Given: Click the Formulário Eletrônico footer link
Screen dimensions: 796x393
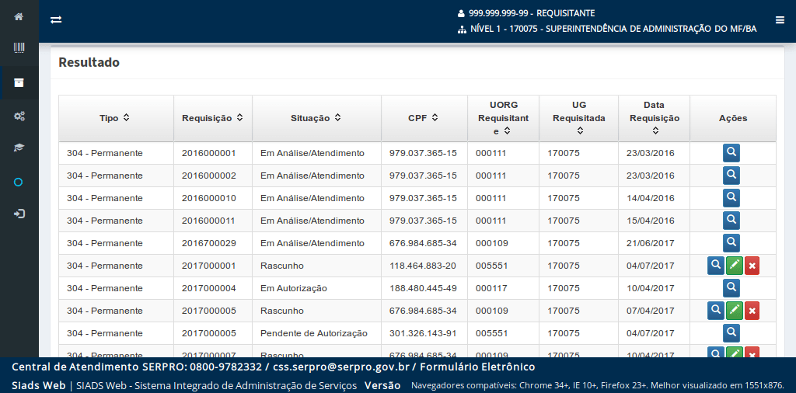Looking at the screenshot, I should tap(477, 367).
